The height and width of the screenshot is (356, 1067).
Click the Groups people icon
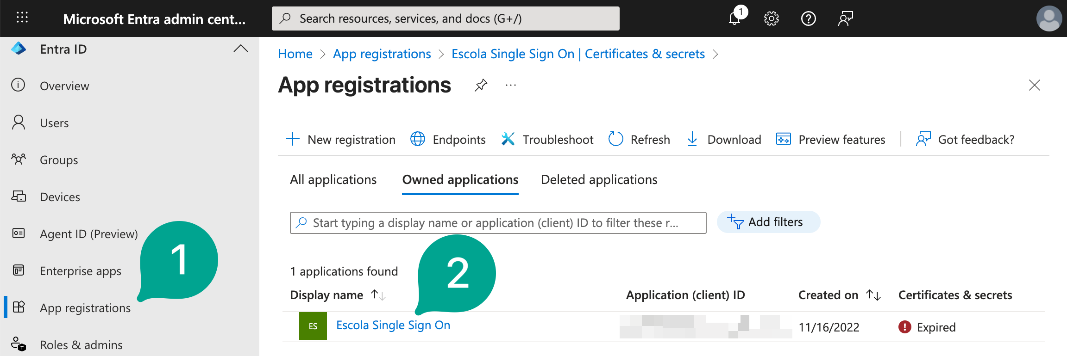[19, 160]
